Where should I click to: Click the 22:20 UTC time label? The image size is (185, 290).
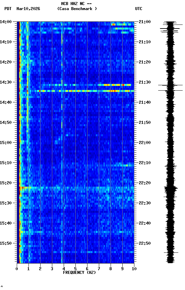coord(145,183)
